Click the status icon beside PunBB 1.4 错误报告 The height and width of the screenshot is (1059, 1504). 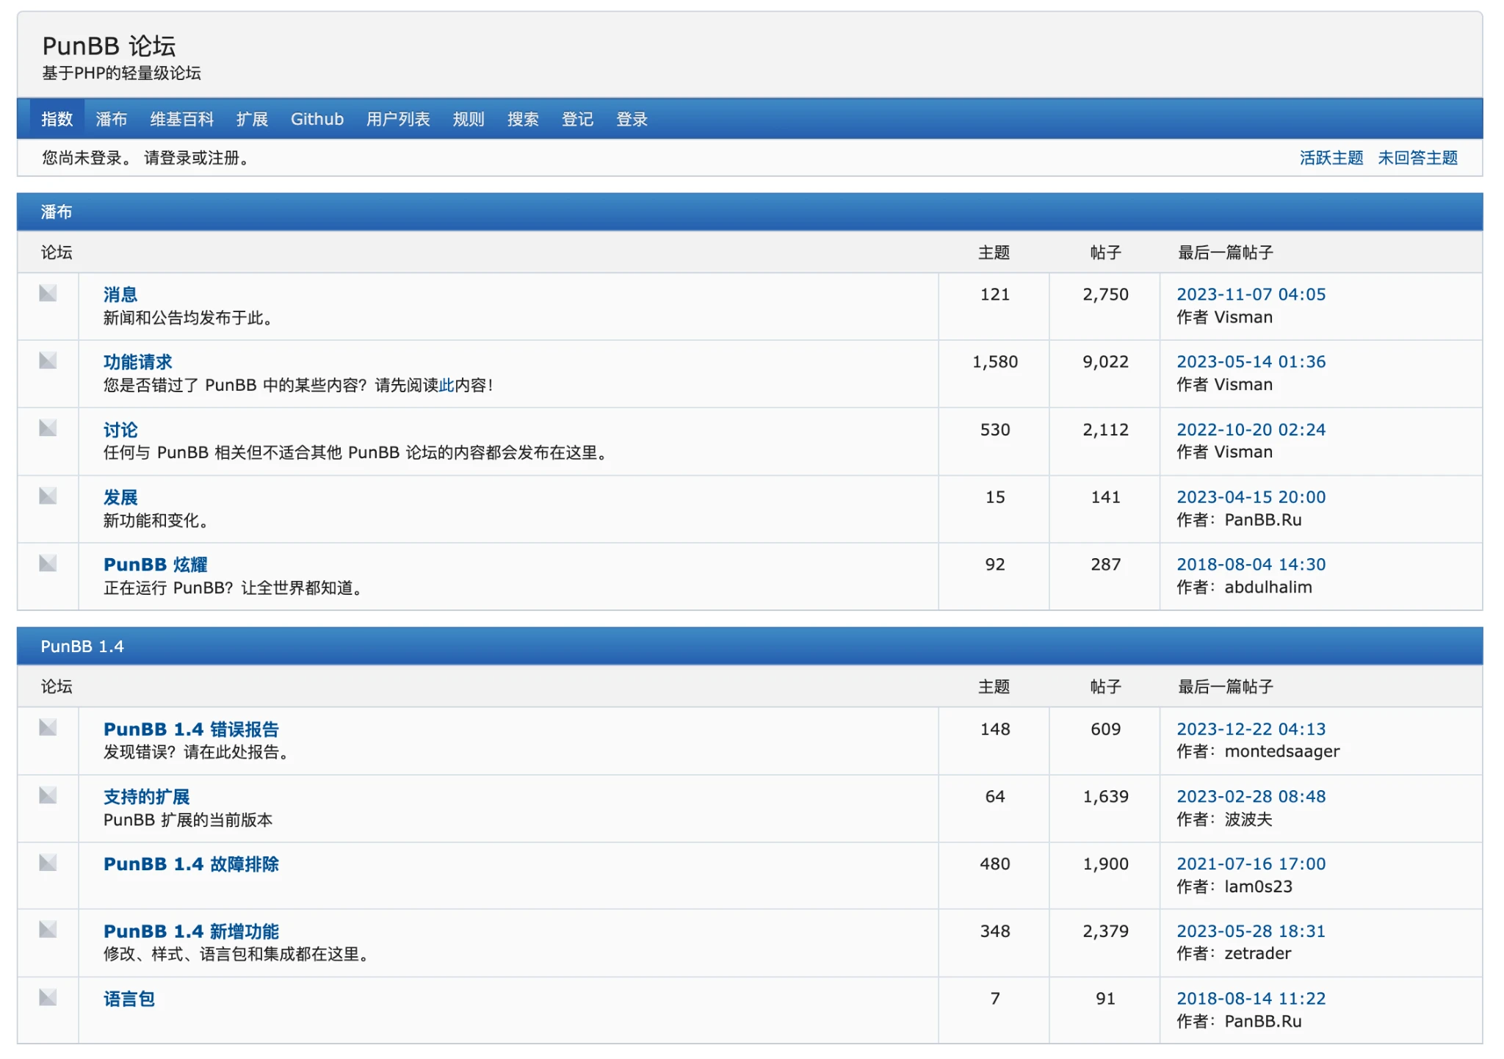[48, 728]
